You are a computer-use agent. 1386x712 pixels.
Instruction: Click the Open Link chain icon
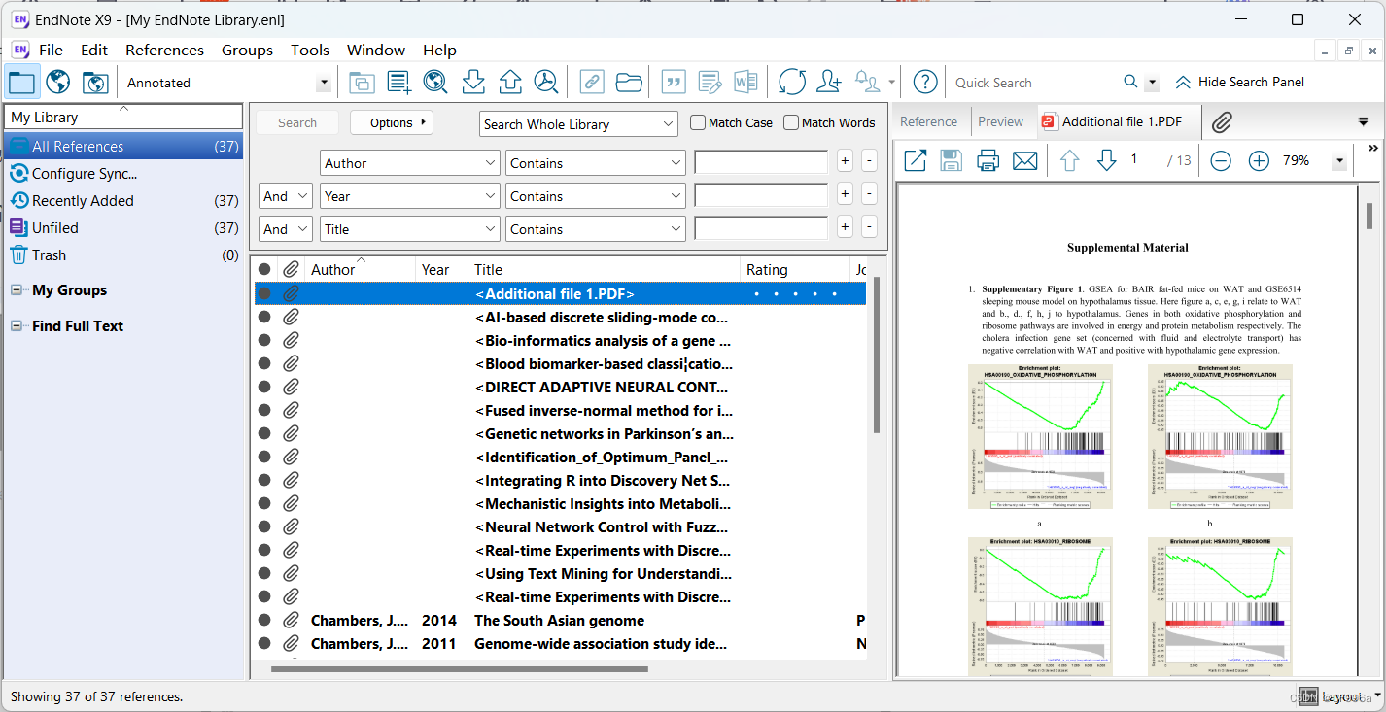tap(592, 83)
